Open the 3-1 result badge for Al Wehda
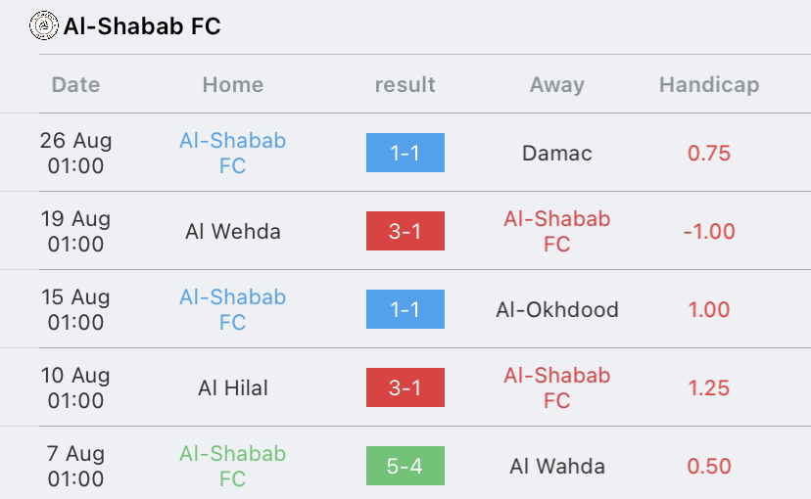Viewport: 811px width, 499px height. [405, 231]
